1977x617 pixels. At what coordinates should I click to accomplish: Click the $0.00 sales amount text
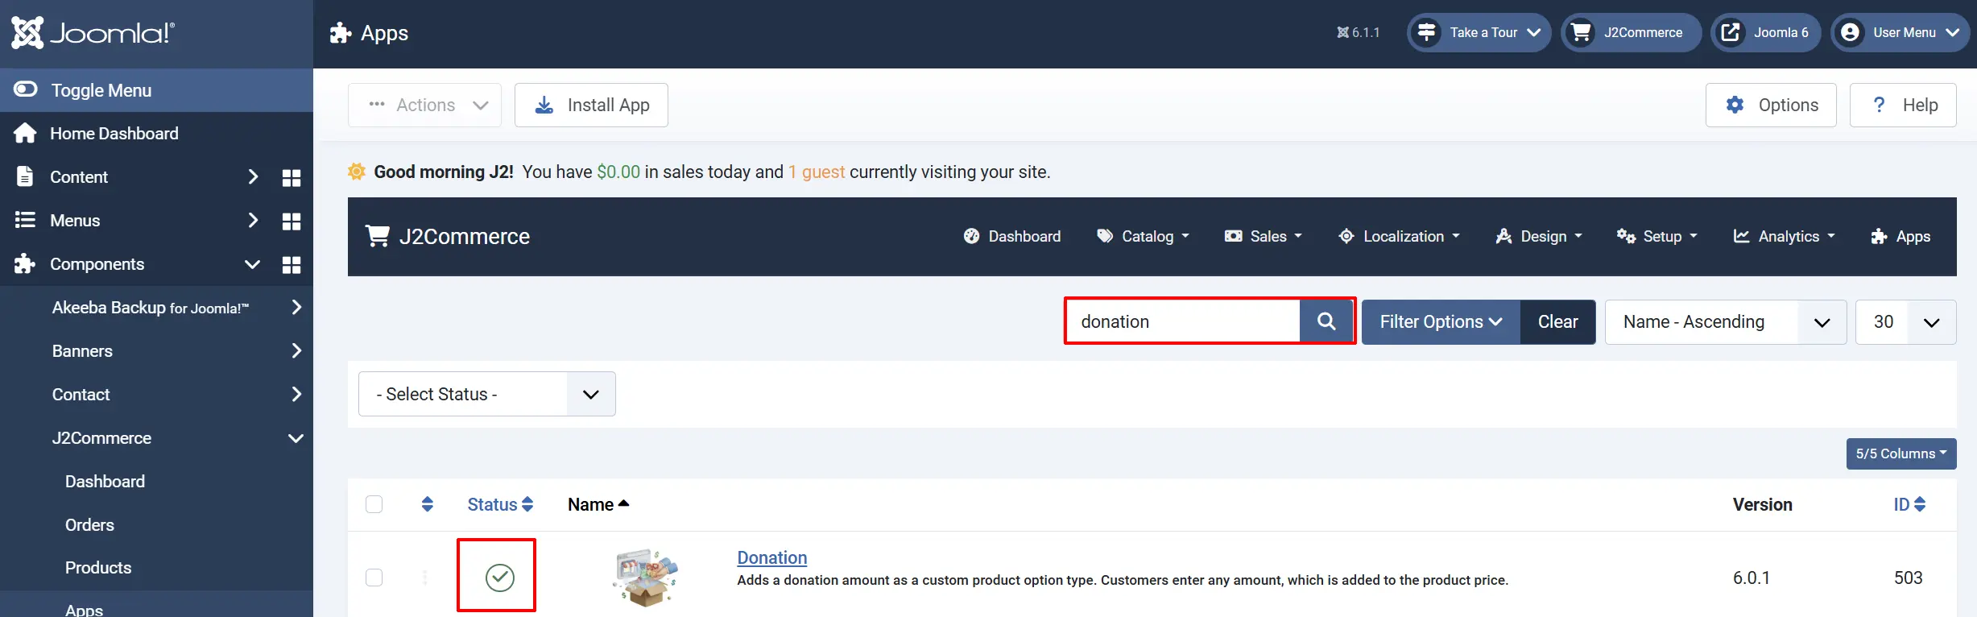618,172
